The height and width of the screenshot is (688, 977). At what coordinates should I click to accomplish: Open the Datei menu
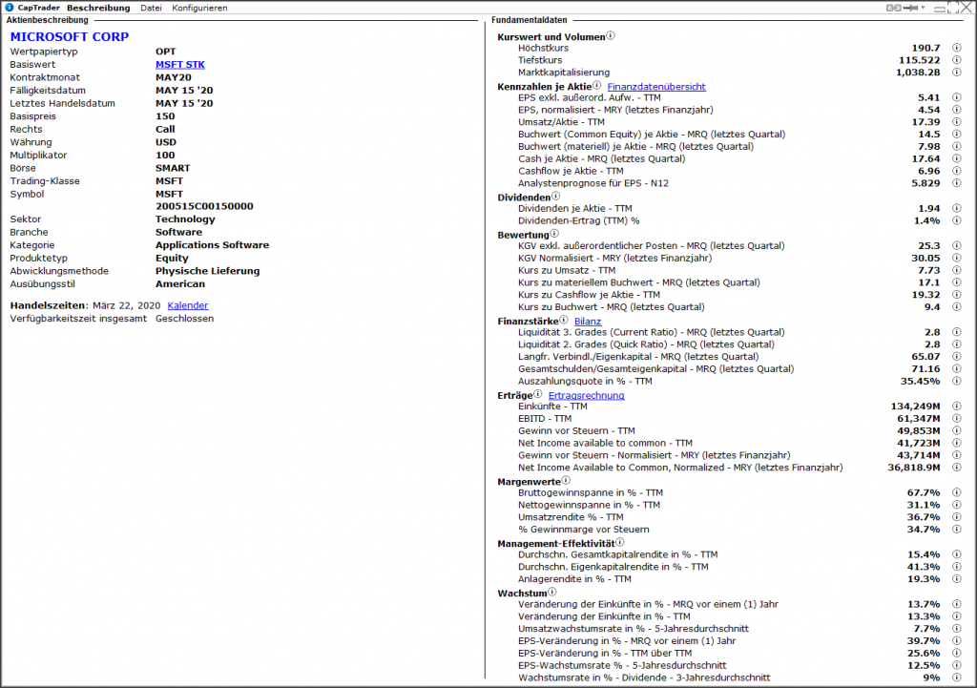[151, 8]
